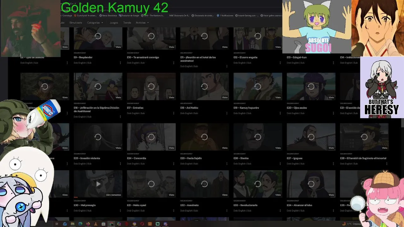Open Banca Electrónica bookmark
The height and width of the screenshot is (227, 404).
coord(108,15)
